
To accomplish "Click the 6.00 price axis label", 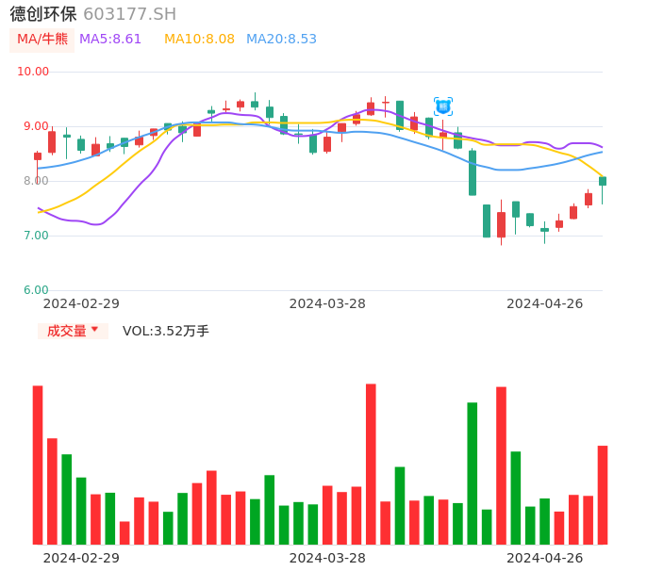I will tap(36, 290).
